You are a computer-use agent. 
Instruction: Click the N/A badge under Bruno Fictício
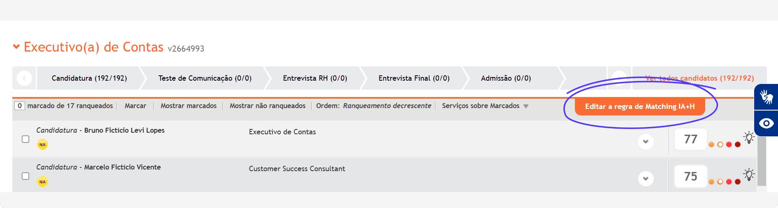coord(42,145)
